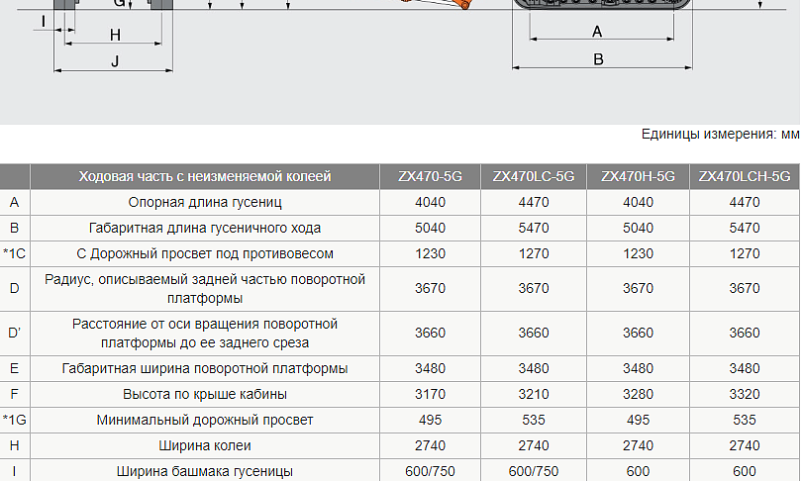Viewport: 802px width, 481px height.
Task: Click value 600 under ZX470H-5G
Action: 638,471
